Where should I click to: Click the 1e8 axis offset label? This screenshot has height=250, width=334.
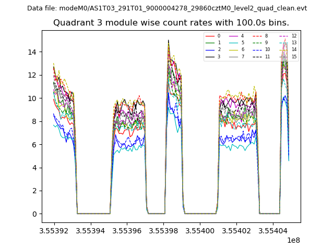click(293, 240)
